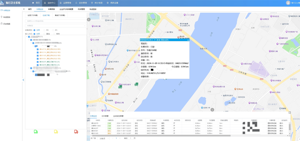Click the round down-arrow button on map
Viewport: 300px width, 141px height.
pyautogui.click(x=212, y=109)
